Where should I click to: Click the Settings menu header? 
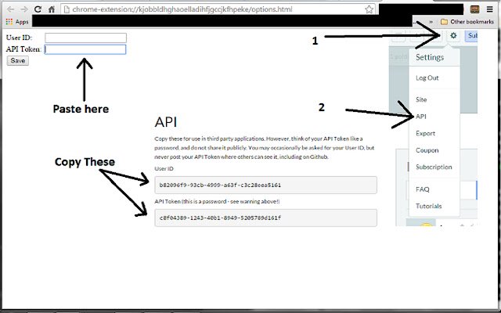[430, 57]
